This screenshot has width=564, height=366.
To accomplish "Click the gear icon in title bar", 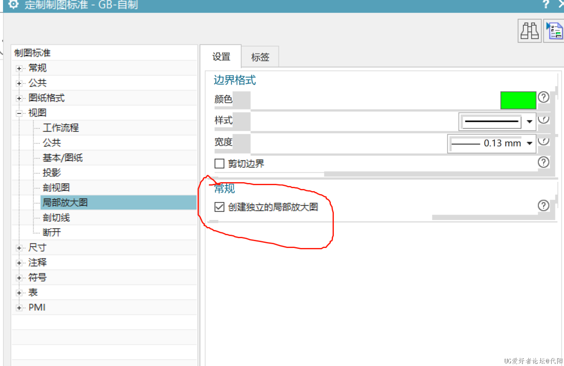I will 14,5.
